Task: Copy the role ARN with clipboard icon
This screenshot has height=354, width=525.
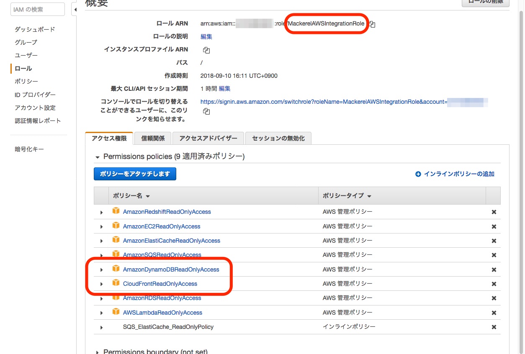Action: tap(372, 24)
